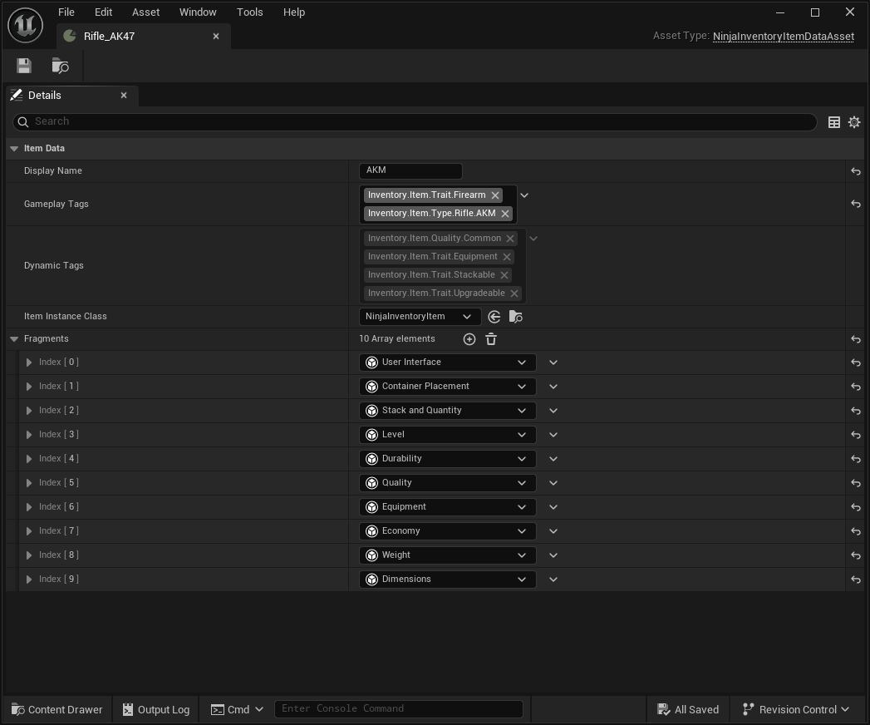870x725 pixels.
Task: Remove the Inventory.Item.Quality.Common dynamic tag
Action: 510,238
